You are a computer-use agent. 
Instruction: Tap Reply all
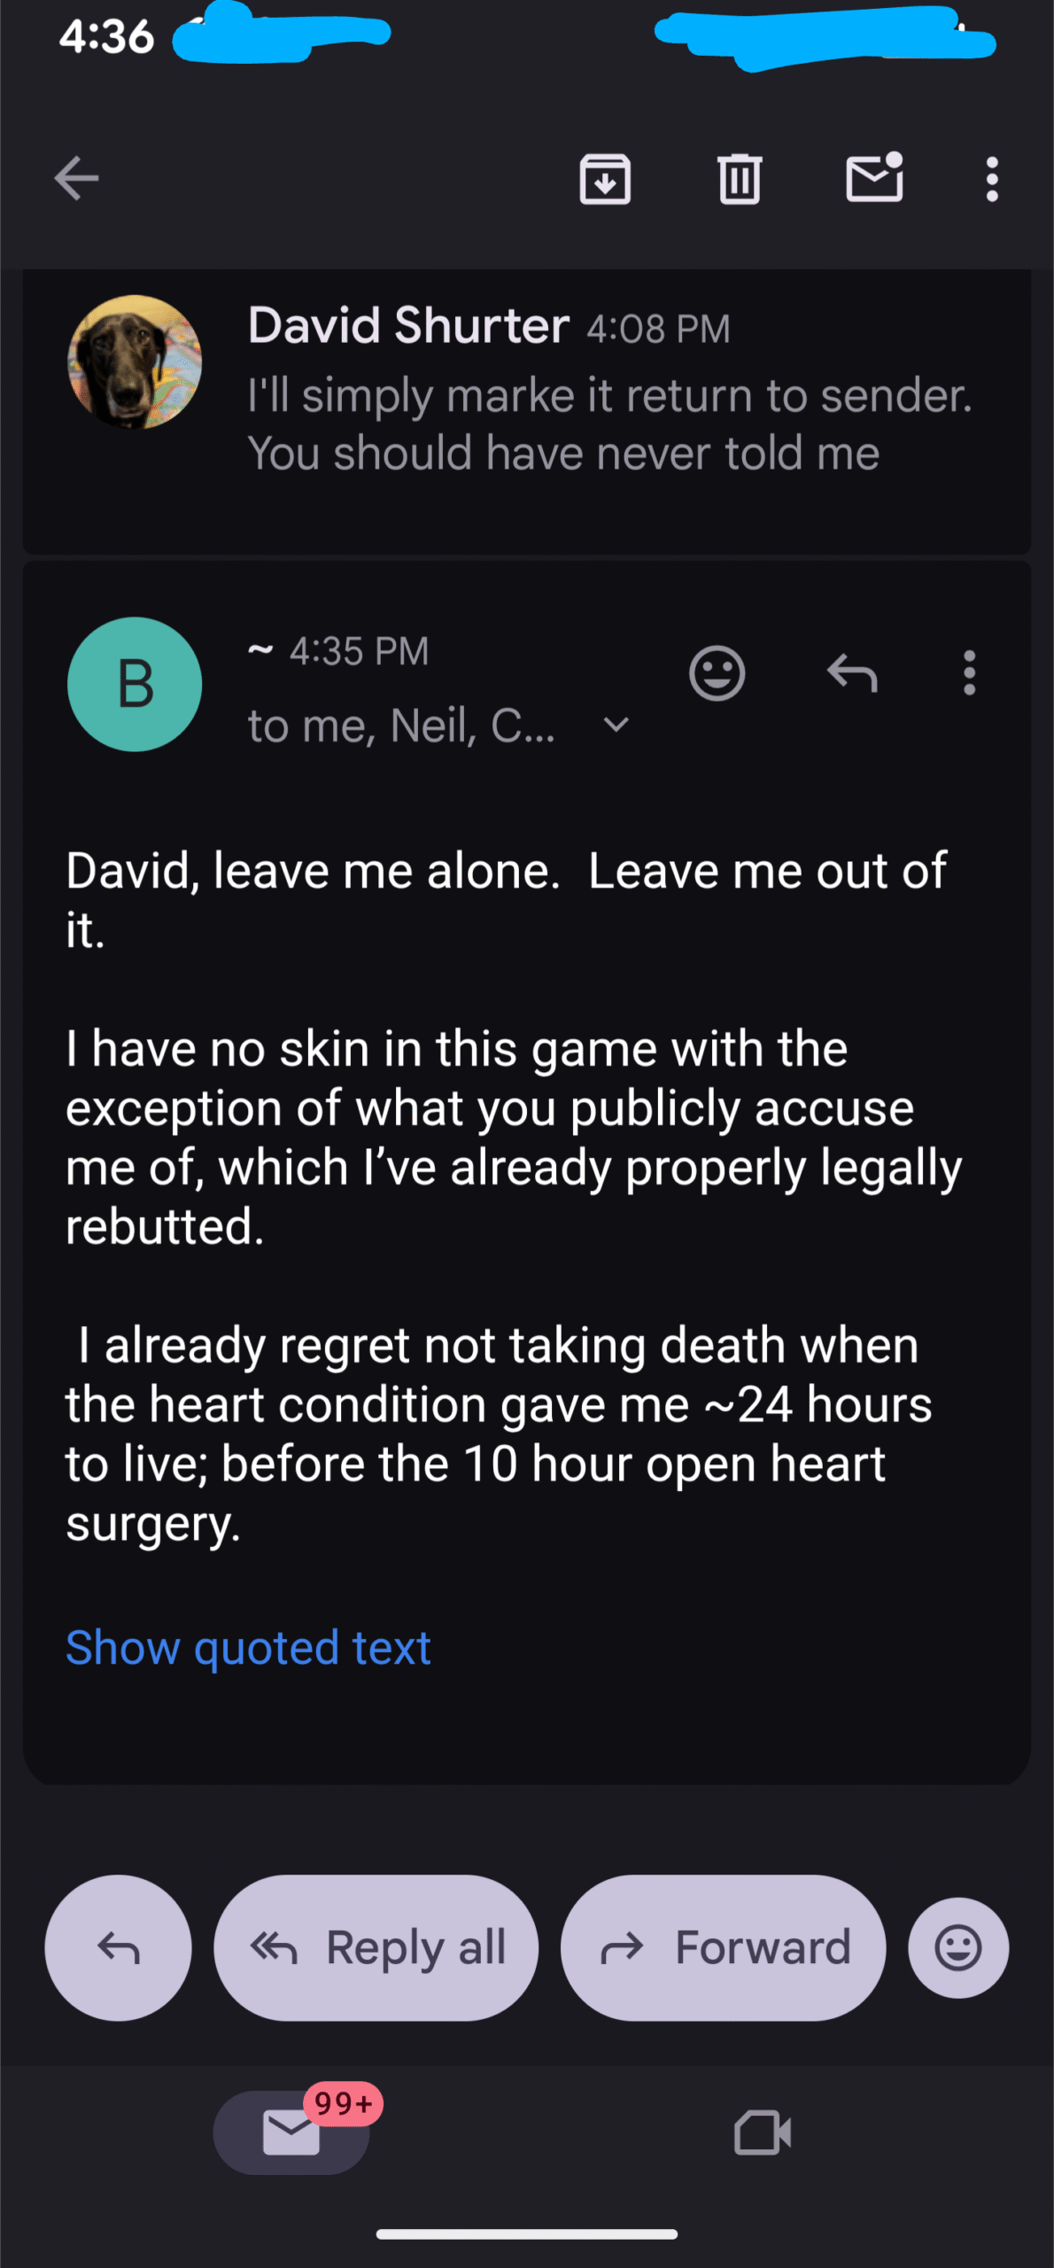376,1948
